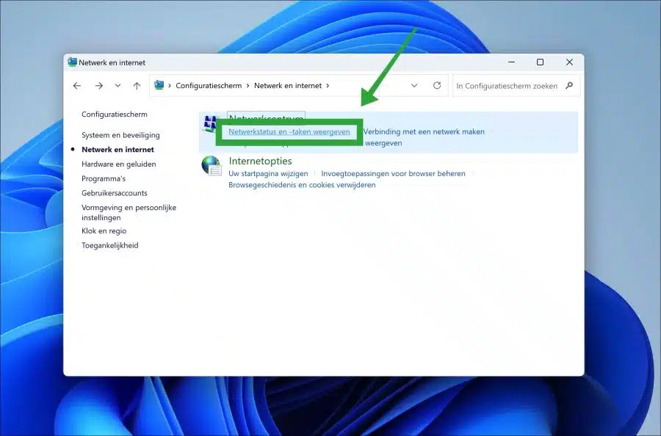Click the window title bar icon
The image size is (661, 436).
72,62
